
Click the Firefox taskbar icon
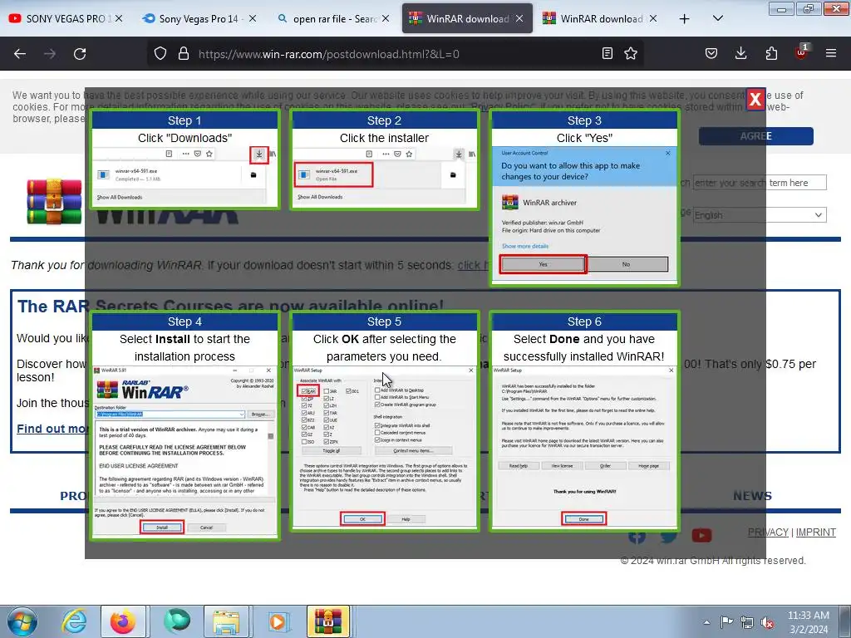[123, 621]
